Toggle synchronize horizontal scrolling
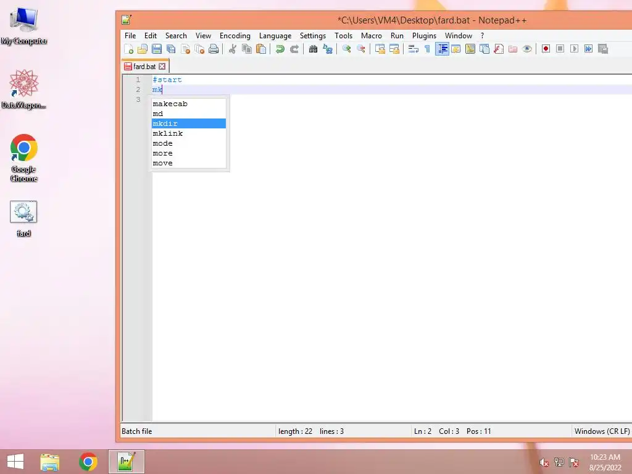The width and height of the screenshot is (632, 474). (394, 49)
